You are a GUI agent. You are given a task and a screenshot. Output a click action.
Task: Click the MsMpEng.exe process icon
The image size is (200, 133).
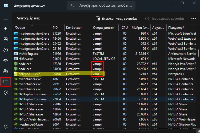point(15,53)
